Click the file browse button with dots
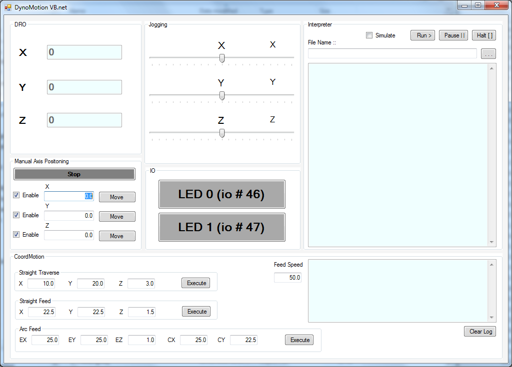The width and height of the screenshot is (512, 367). pyautogui.click(x=488, y=54)
